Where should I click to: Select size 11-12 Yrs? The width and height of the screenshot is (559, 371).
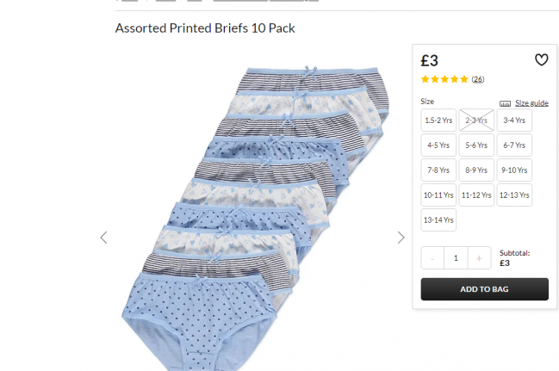(476, 195)
